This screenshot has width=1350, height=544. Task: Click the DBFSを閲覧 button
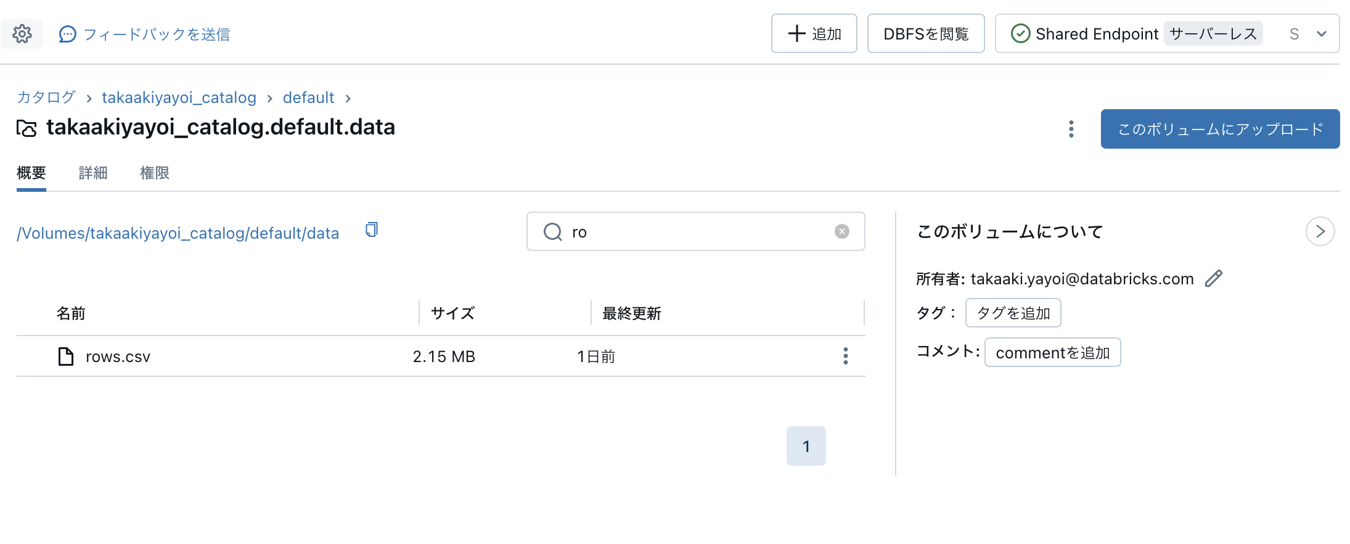click(x=925, y=33)
